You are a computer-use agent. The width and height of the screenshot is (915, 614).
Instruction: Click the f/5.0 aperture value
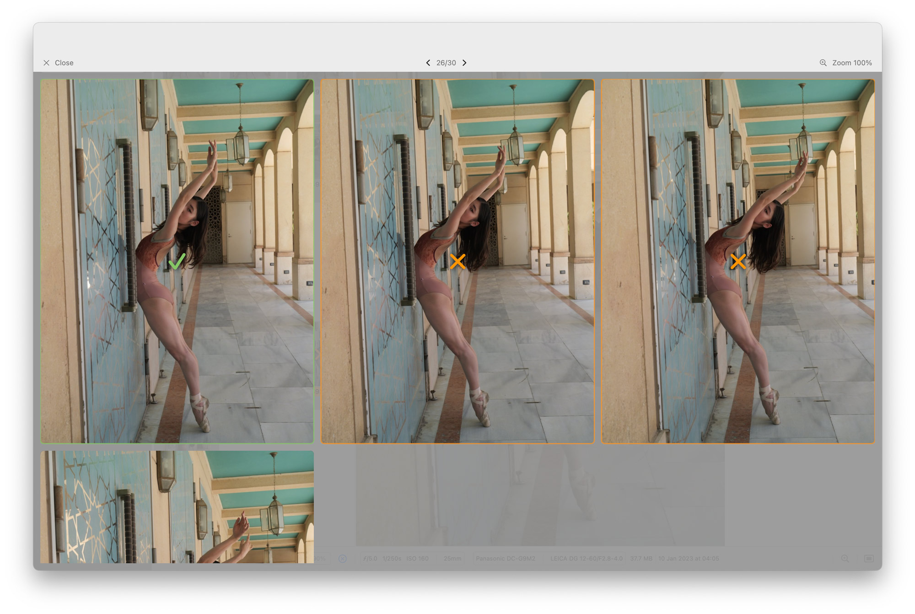(370, 559)
